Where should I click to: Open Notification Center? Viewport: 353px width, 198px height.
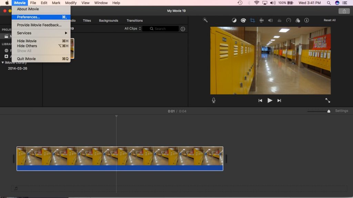click(x=345, y=3)
